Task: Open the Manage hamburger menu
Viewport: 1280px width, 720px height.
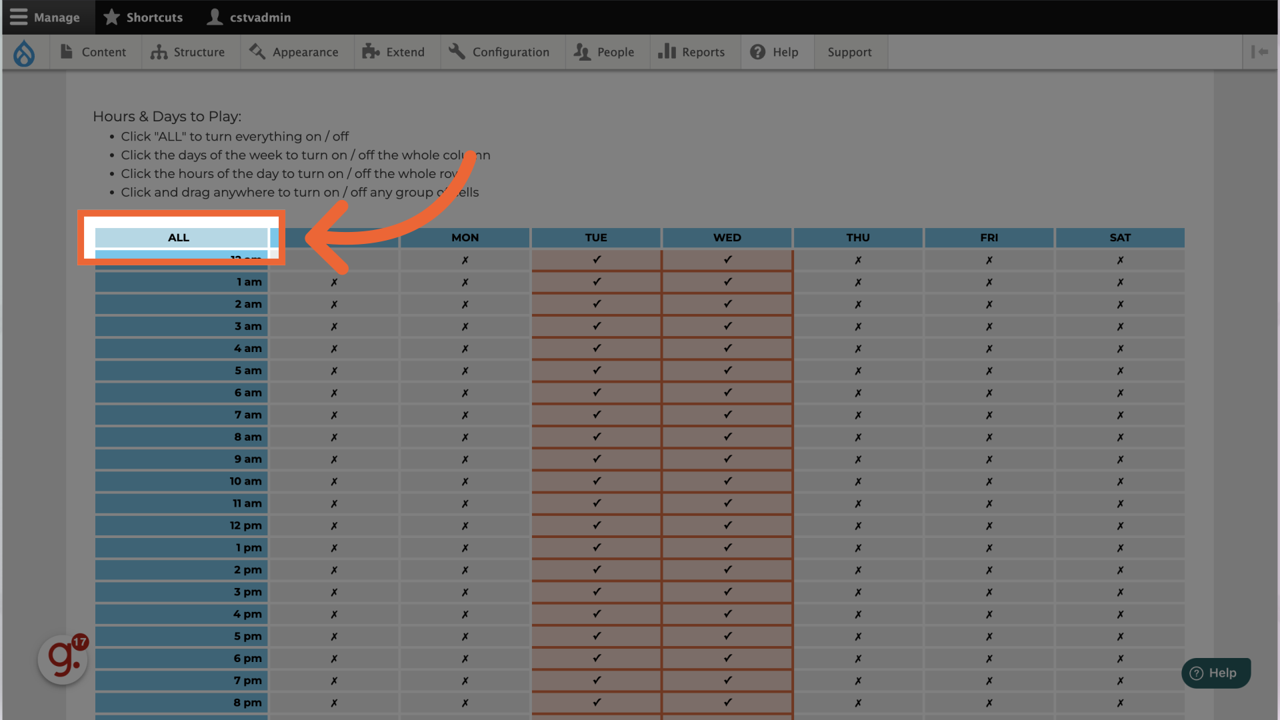Action: pos(45,17)
